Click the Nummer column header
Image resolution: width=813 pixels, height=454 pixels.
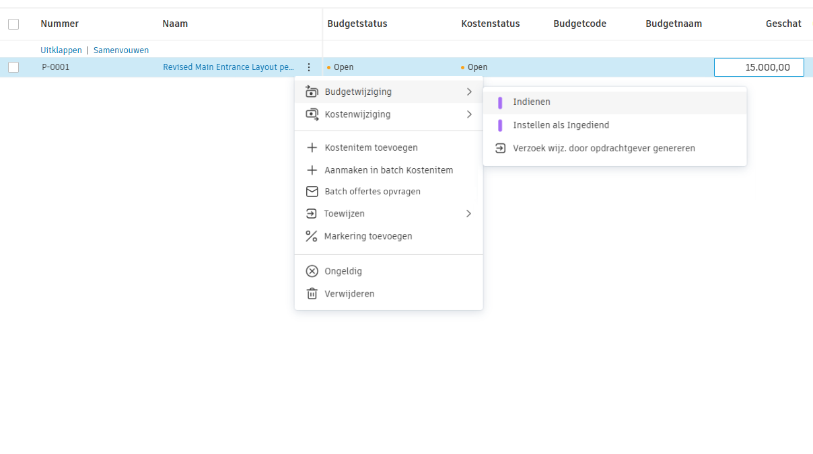click(60, 24)
